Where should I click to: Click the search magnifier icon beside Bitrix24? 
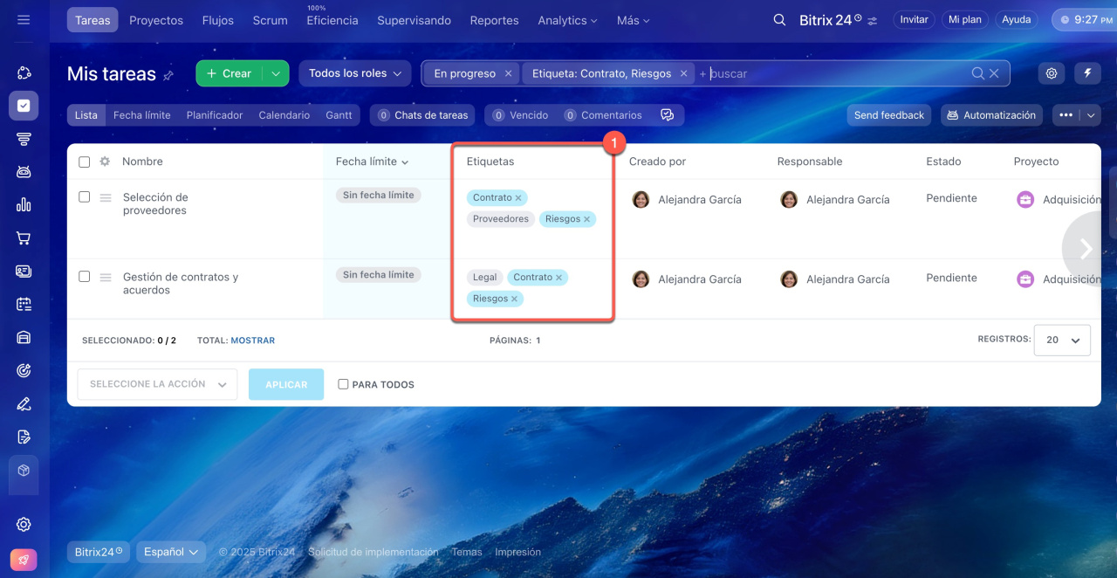point(779,19)
